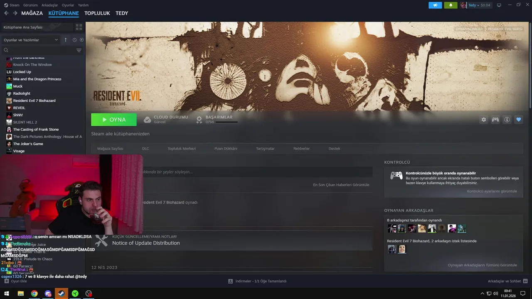Screen dimensions: 532x299
Task: Open Arkadaşlar menu
Action: pos(50,5)
